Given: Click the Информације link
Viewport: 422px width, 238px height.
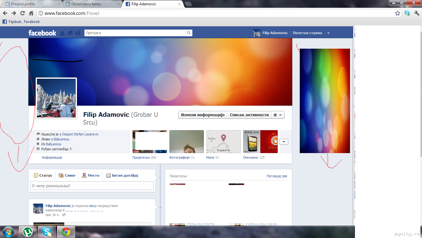Looking at the screenshot, I should click(x=52, y=157).
